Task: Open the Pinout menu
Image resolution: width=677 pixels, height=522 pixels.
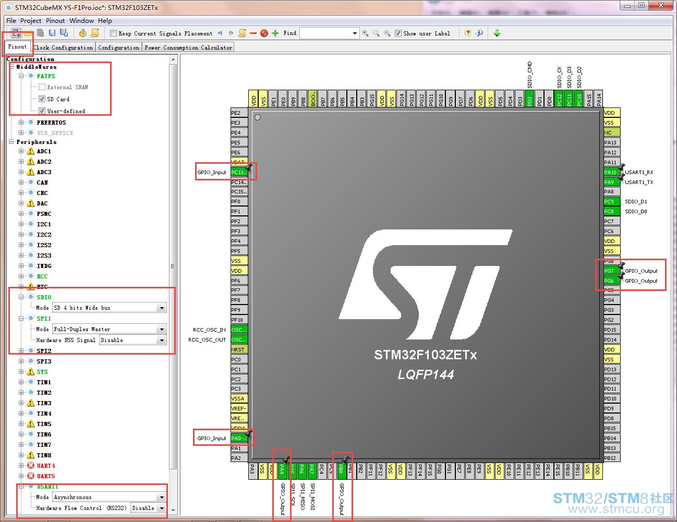Action: click(x=55, y=21)
